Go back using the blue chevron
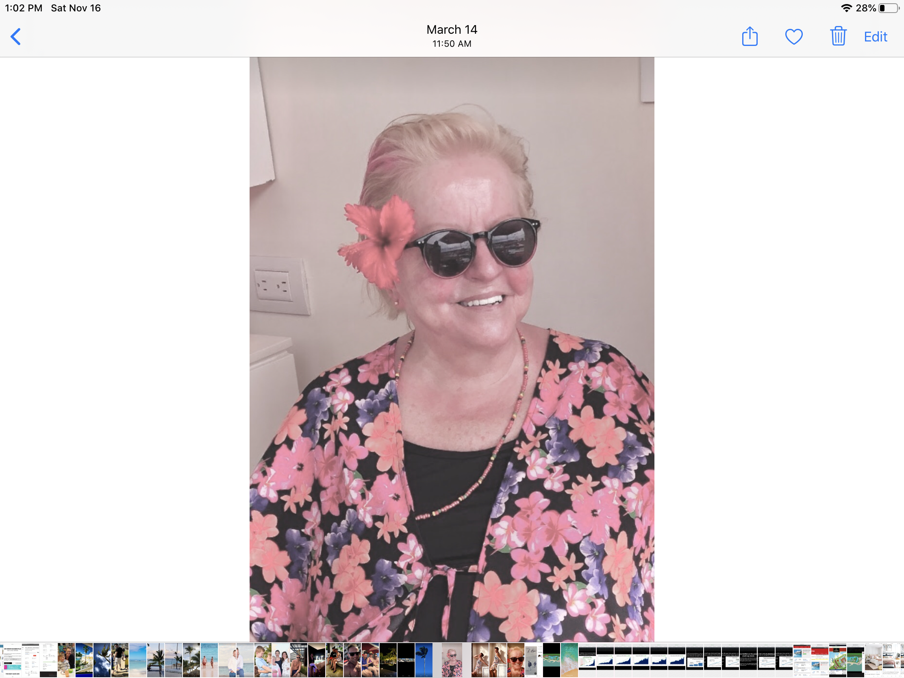The width and height of the screenshot is (904, 678). tap(15, 37)
